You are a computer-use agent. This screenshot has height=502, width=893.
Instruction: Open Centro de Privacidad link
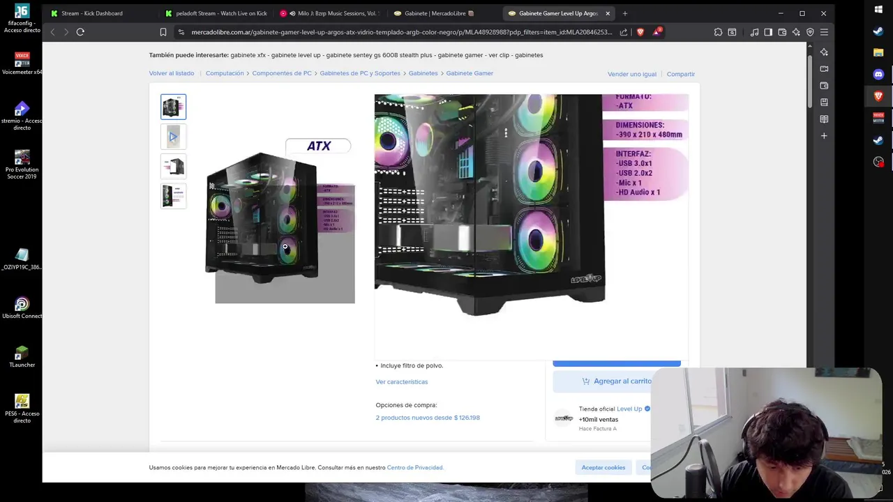pos(415,467)
